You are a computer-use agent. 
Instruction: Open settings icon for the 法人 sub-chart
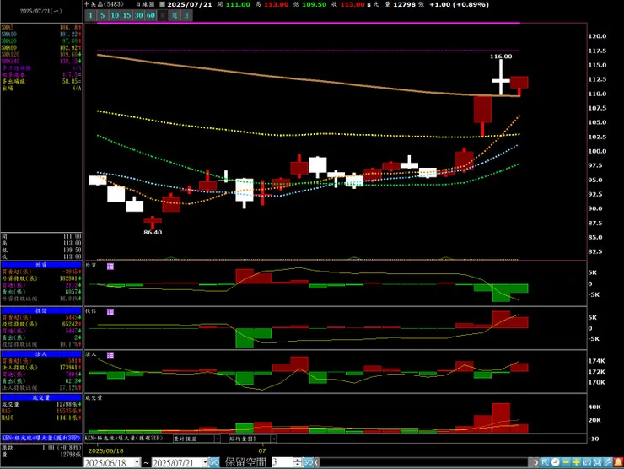point(110,355)
